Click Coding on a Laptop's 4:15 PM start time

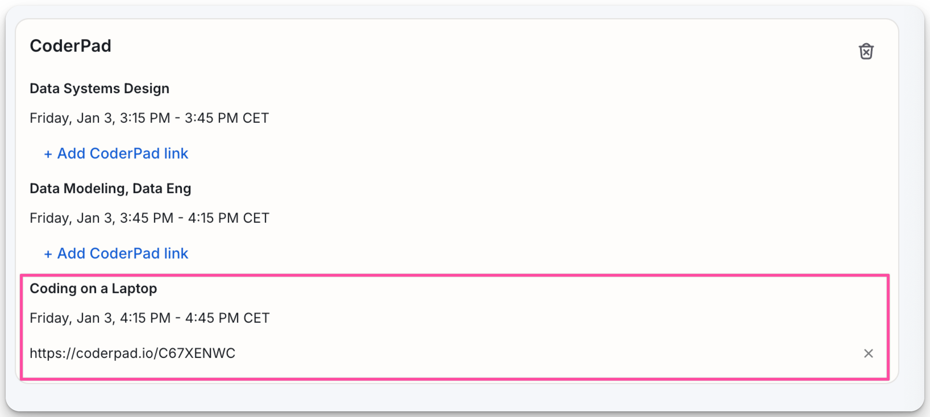[x=145, y=318]
